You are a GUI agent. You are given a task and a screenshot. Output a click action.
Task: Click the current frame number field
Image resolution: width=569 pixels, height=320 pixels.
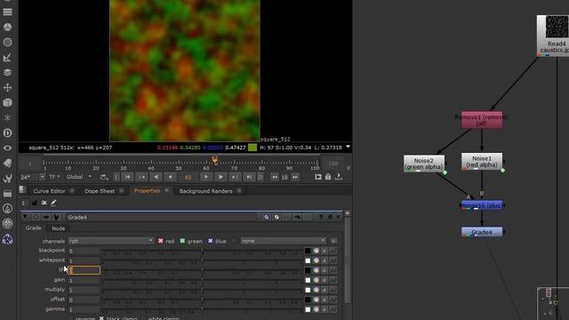click(188, 177)
